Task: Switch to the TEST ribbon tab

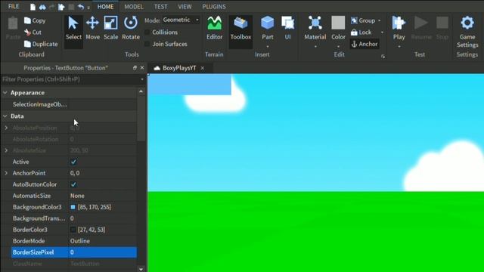Action: tap(160, 7)
